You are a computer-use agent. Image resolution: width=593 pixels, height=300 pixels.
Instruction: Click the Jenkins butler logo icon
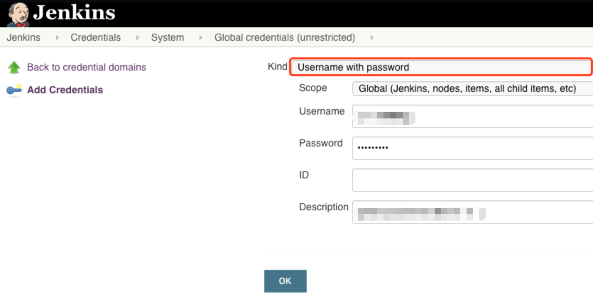(x=18, y=14)
